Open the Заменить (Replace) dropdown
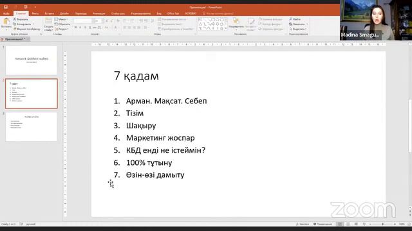Screen dimensions: 412x231 pyautogui.click(x=298, y=24)
